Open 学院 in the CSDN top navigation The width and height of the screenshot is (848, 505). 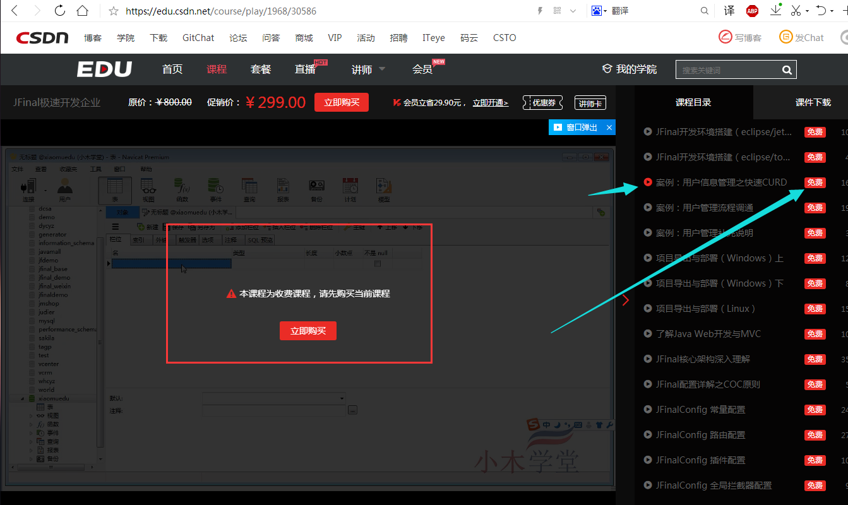click(x=126, y=38)
